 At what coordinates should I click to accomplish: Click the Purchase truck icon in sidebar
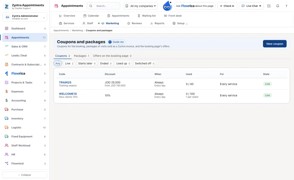pos(6,110)
